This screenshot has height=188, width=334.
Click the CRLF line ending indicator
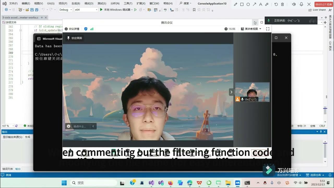pyautogui.click(x=322, y=126)
